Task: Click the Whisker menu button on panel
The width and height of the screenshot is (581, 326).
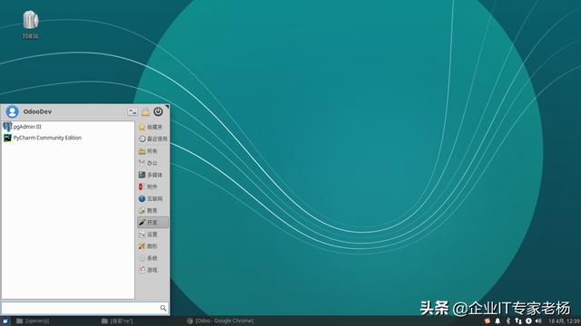Action: click(5, 321)
